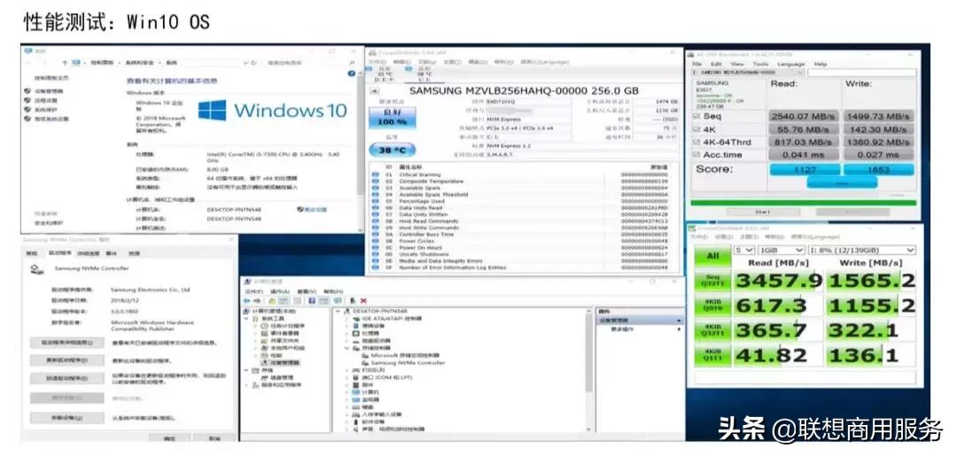Click green progress bar in AS SSD Benchmark
Viewport: 957px width, 456px height.
click(803, 203)
